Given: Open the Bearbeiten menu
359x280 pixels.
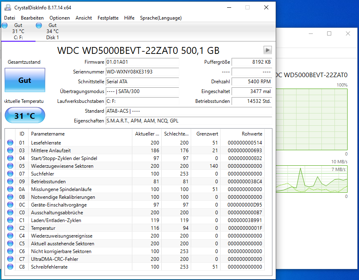Looking at the screenshot, I should 32,18.
